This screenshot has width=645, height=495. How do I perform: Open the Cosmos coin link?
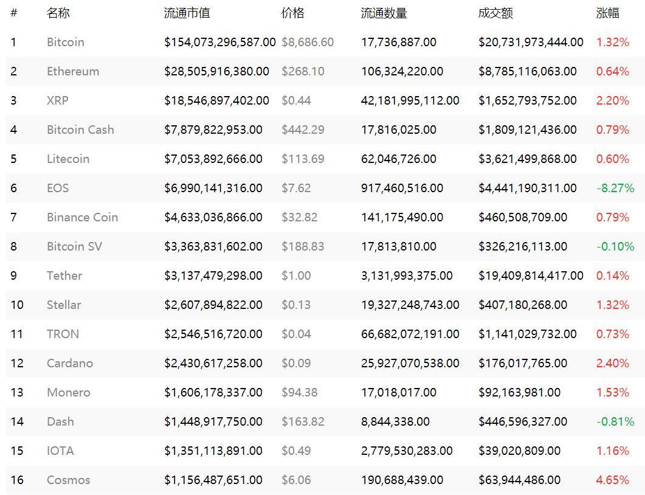coord(68,480)
